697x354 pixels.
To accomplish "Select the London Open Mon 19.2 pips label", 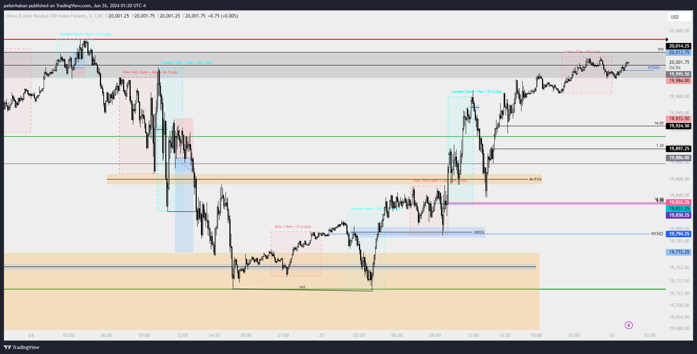I will coord(85,34).
